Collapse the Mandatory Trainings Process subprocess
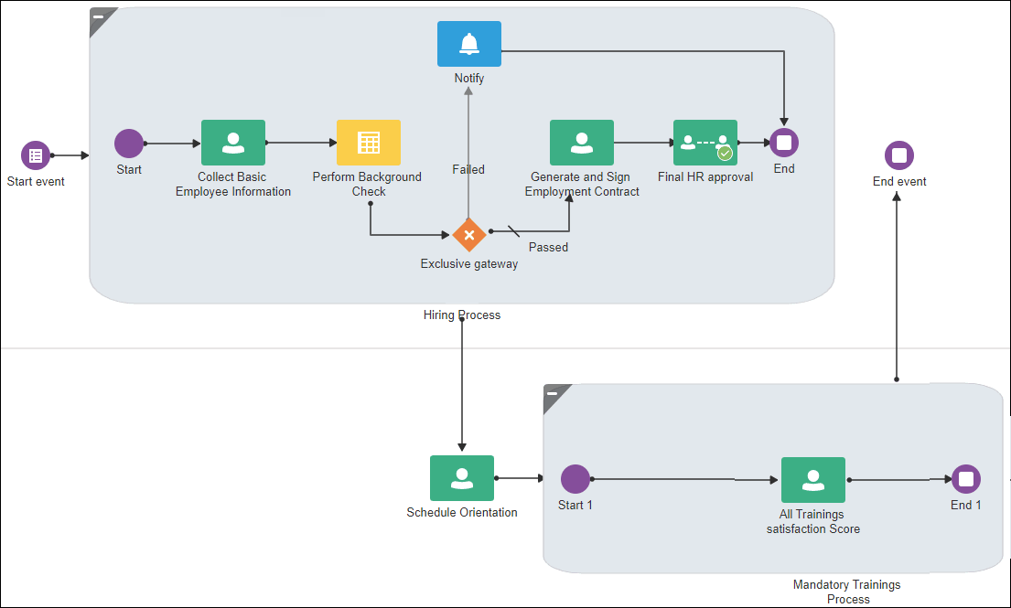 coord(554,394)
